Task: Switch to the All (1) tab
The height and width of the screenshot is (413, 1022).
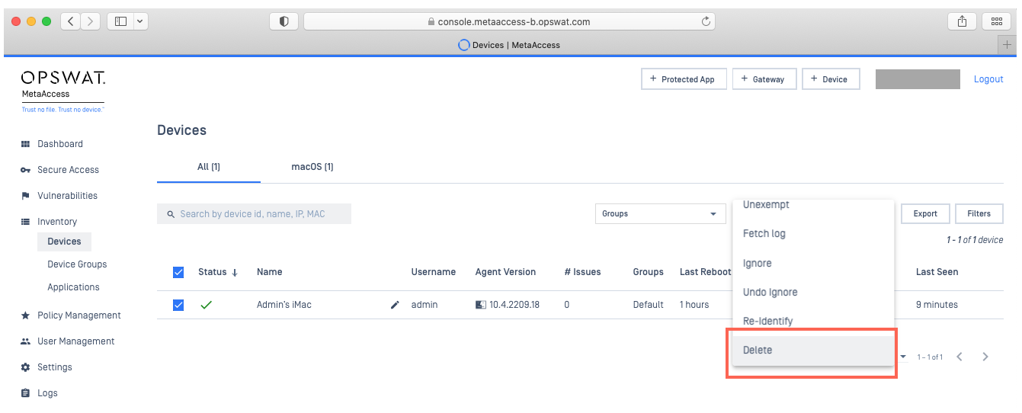Action: 209,167
